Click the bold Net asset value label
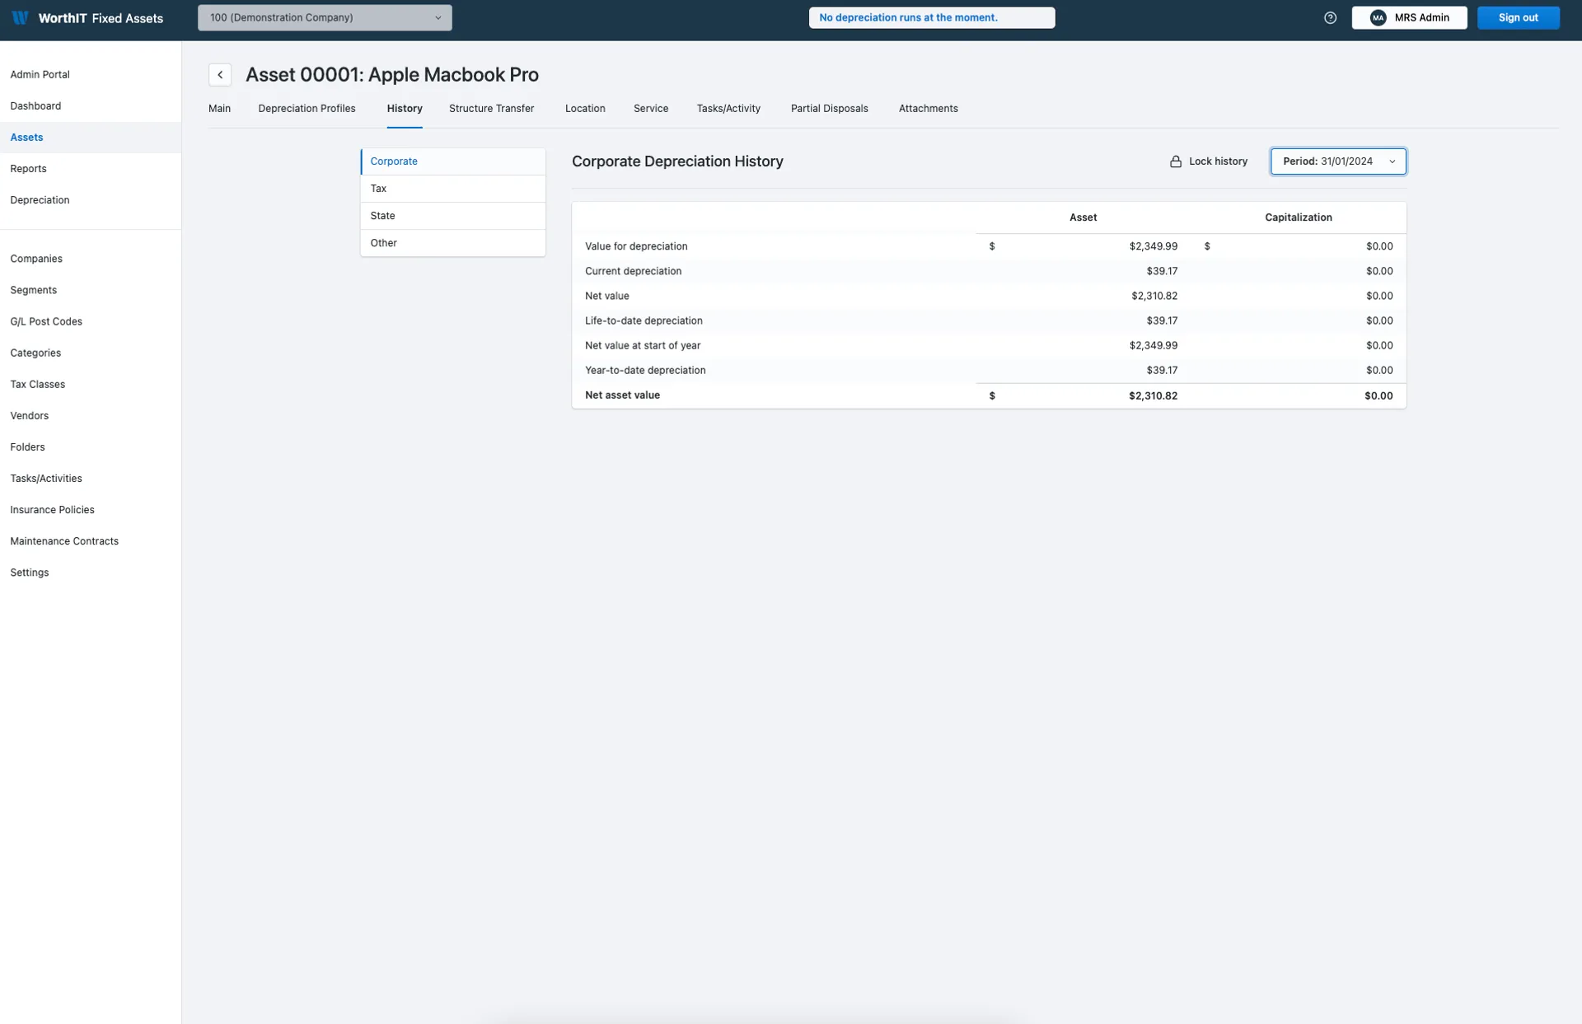1582x1024 pixels. click(622, 395)
